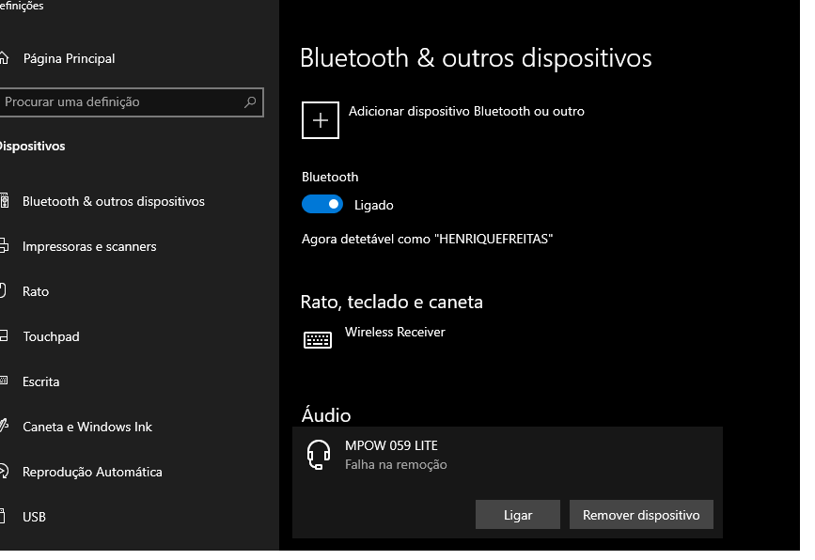
Task: Open the Touchpad settings section
Action: (51, 336)
